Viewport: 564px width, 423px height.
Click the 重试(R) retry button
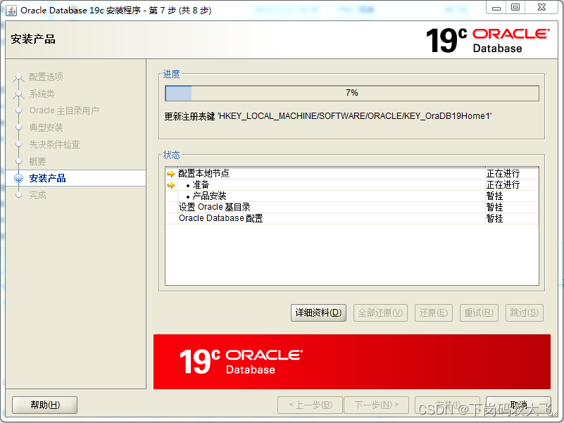point(479,312)
